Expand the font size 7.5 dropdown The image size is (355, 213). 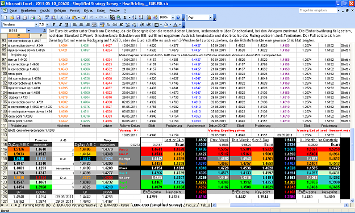coord(47,24)
